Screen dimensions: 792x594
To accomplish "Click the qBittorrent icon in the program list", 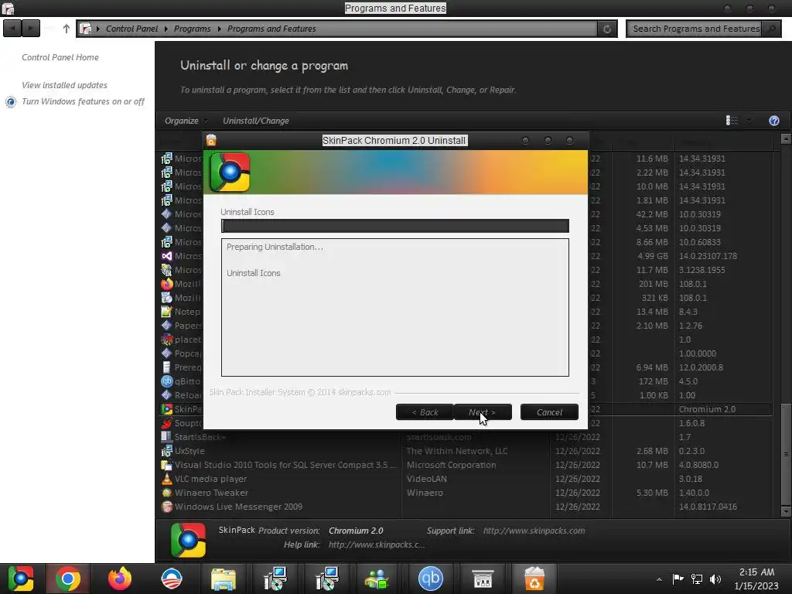I will (x=167, y=381).
